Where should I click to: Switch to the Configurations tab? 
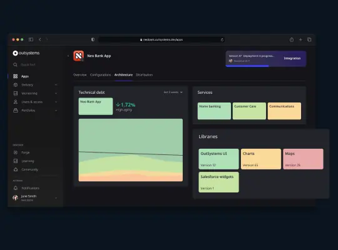100,75
